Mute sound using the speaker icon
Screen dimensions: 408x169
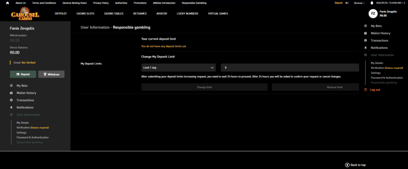click(x=347, y=3)
